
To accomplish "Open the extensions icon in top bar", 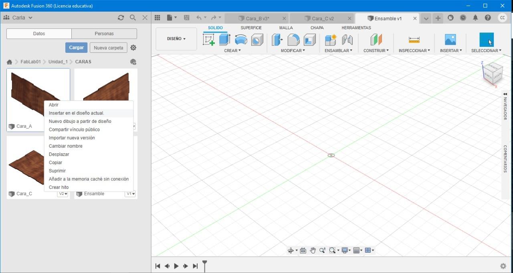I will 450,18.
